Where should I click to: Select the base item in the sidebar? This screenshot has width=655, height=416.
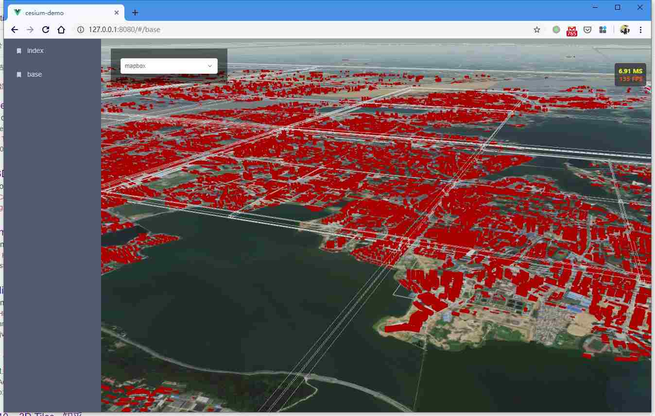34,74
